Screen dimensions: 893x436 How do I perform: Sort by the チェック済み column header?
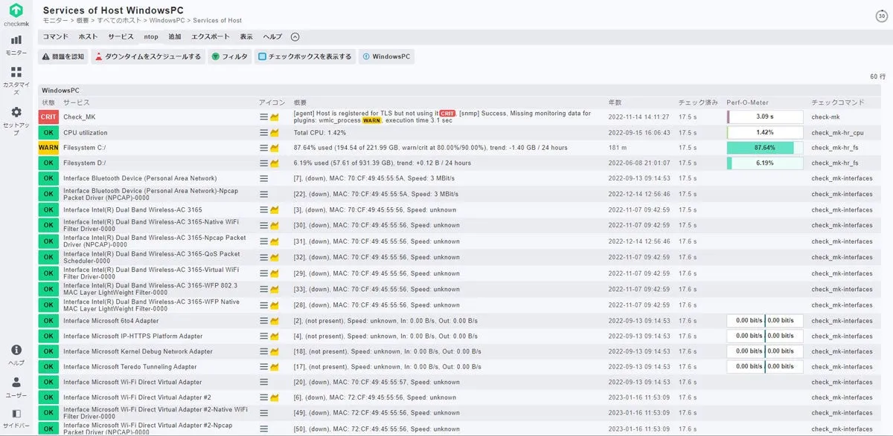click(698, 102)
